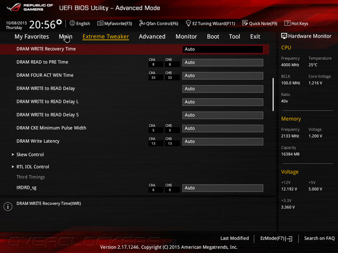Open DRAM READ to PRE Time dropdown
Image resolution: width=338 pixels, height=253 pixels.
[x=223, y=62]
